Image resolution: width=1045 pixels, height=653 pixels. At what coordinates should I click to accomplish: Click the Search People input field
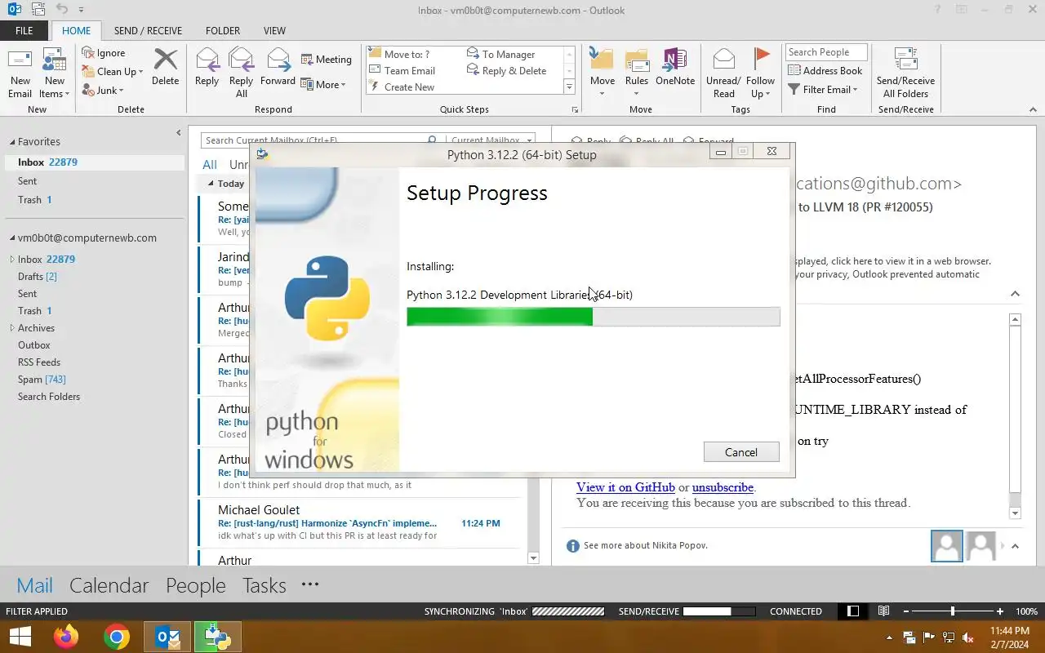pos(826,52)
